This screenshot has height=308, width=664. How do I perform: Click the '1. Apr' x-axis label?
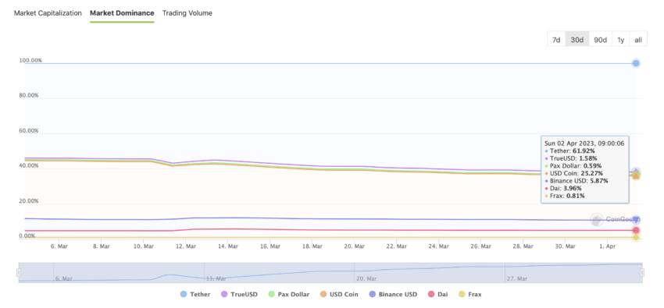tap(608, 246)
